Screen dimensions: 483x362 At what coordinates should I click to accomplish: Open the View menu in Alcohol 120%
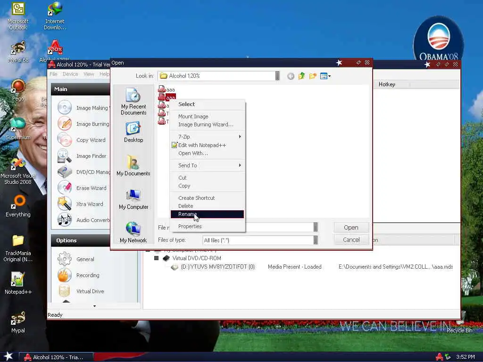[89, 74]
